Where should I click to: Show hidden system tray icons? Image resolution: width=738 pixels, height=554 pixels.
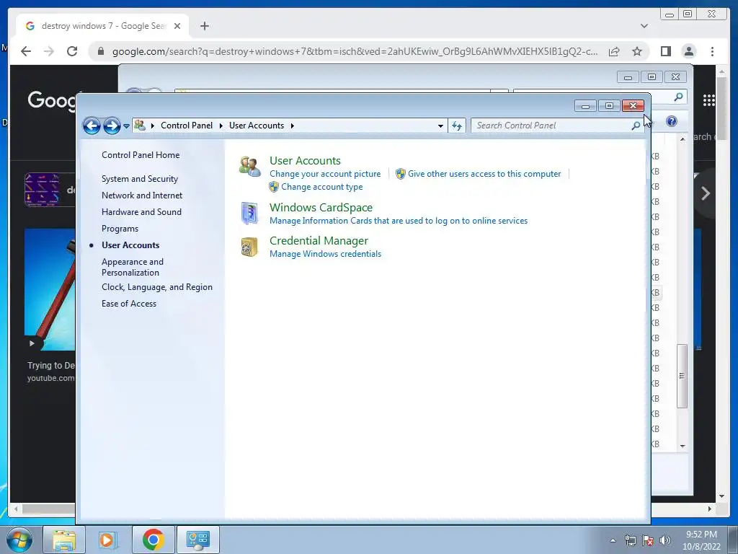click(613, 541)
